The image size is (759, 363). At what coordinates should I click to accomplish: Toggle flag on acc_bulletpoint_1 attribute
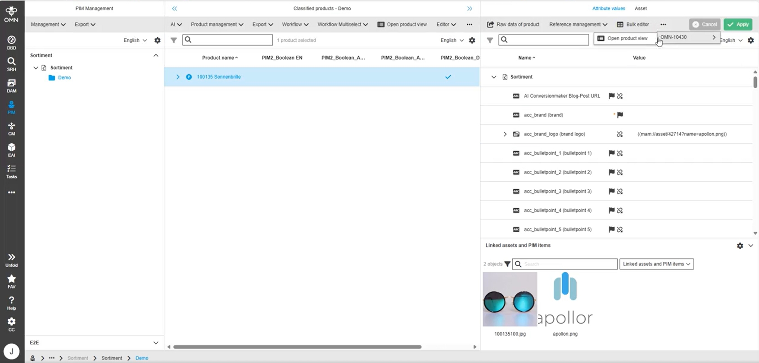(x=611, y=153)
